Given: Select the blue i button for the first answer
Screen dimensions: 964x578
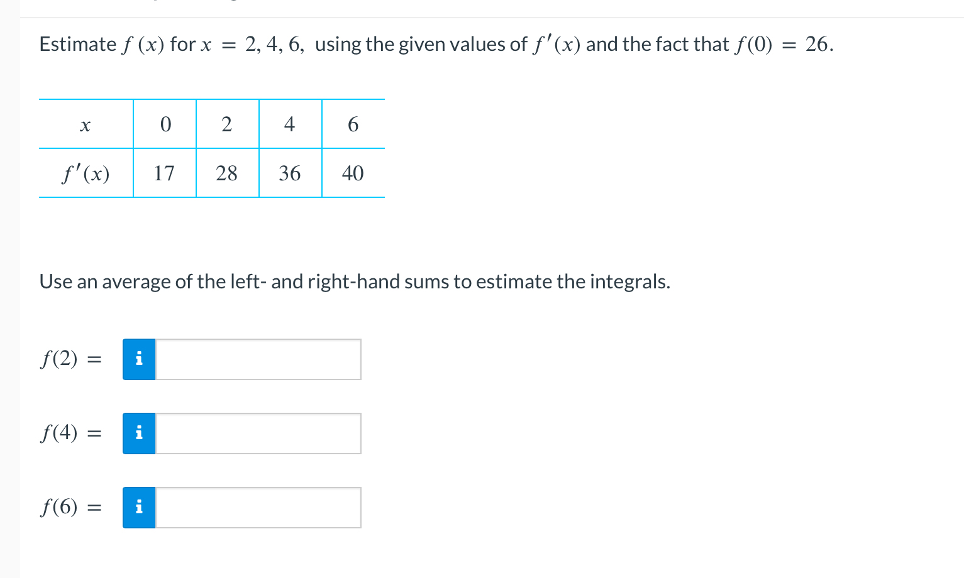Looking at the screenshot, I should click(139, 359).
